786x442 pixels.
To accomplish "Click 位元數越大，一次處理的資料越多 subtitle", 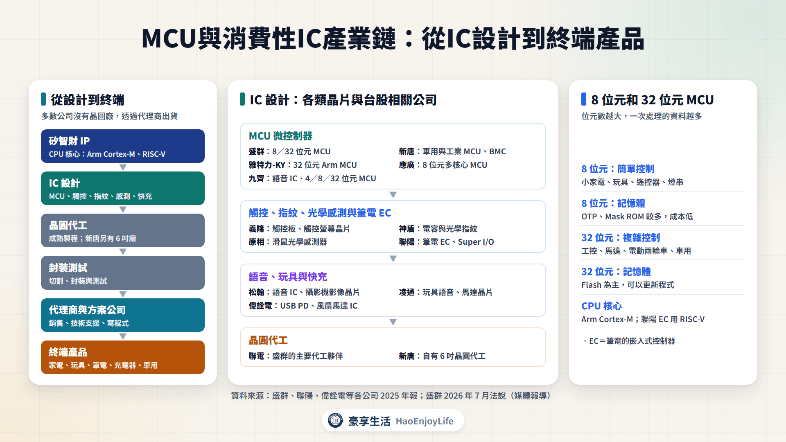I will (641, 116).
